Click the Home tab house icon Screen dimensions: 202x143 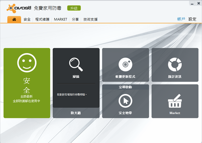tap(14, 20)
